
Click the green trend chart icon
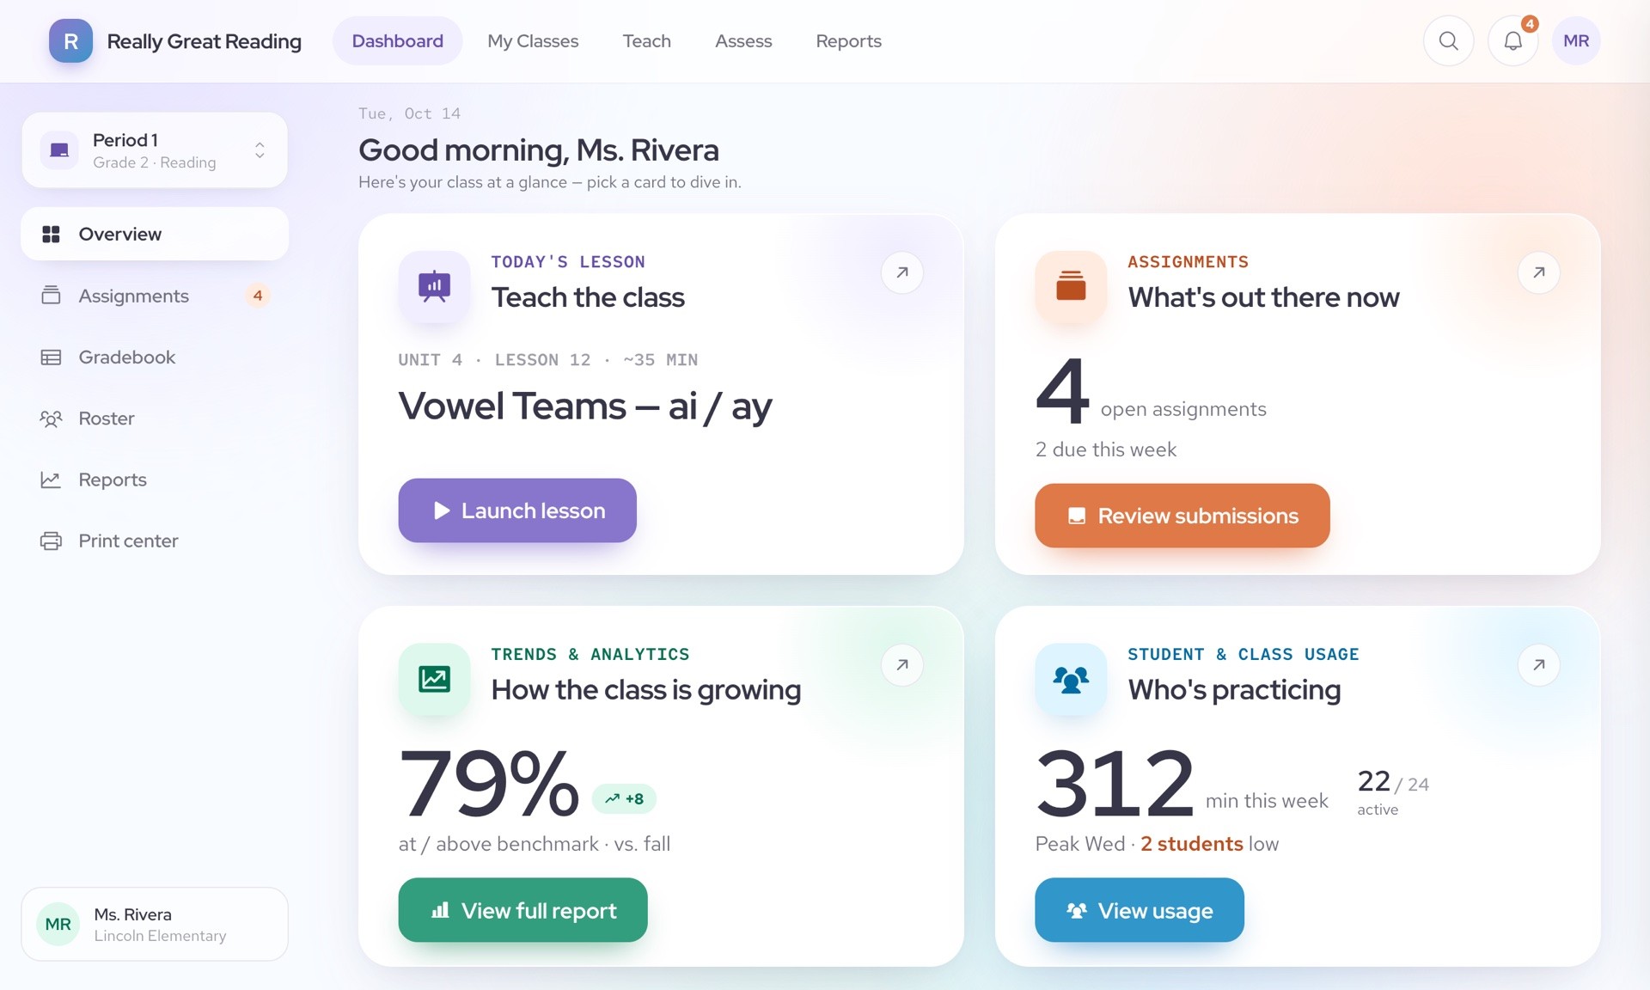434,679
